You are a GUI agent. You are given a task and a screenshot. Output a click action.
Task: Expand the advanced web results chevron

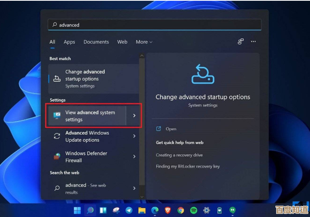point(134,188)
